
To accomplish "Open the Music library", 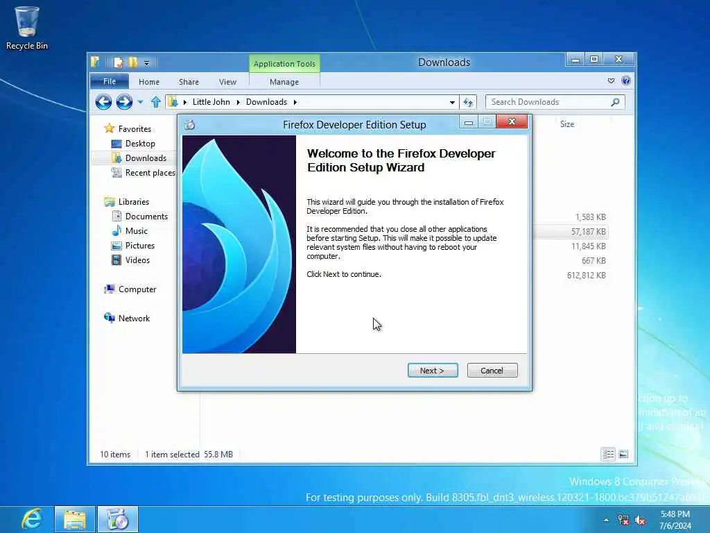I will click(137, 230).
